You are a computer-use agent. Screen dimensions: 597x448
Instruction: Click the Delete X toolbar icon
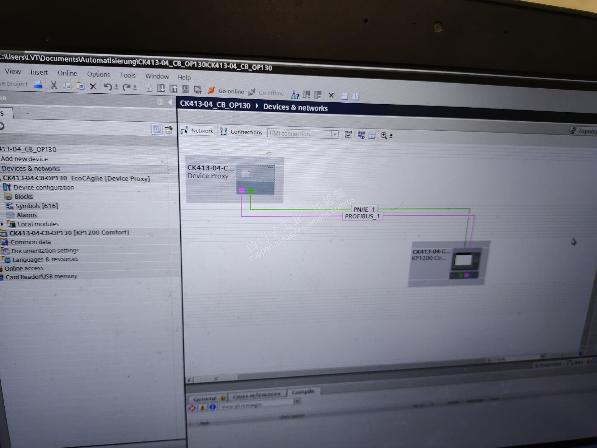93,86
